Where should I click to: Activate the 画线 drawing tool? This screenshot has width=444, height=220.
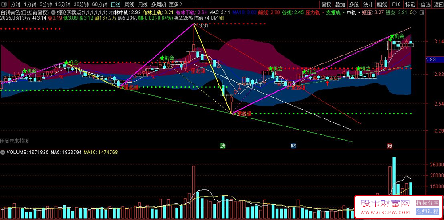pyautogui.click(x=382, y=4)
